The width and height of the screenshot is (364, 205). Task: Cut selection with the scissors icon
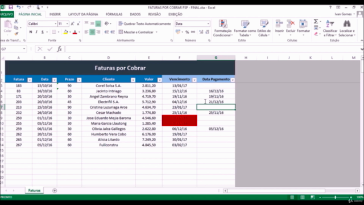pos(16,22)
